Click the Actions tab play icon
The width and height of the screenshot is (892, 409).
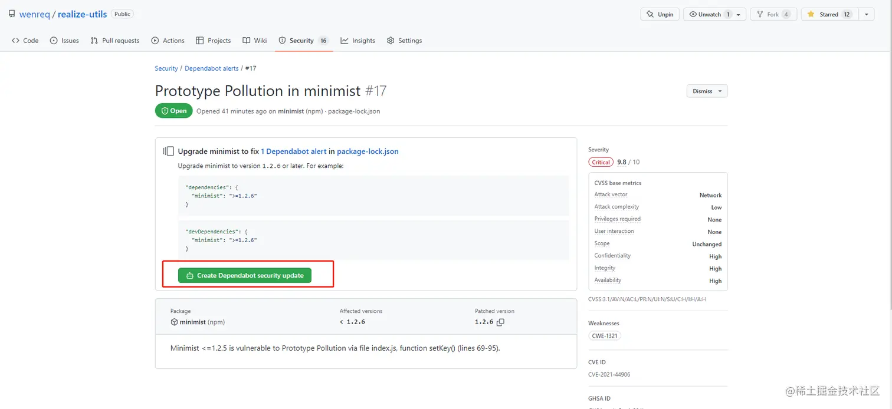(155, 41)
